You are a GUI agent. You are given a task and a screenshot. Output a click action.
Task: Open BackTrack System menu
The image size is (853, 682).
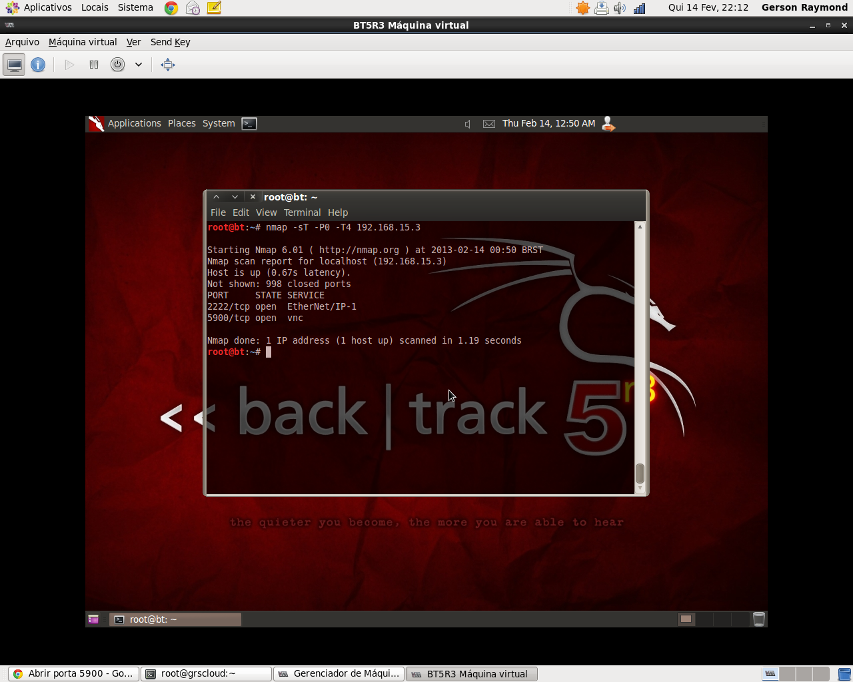[x=219, y=123]
